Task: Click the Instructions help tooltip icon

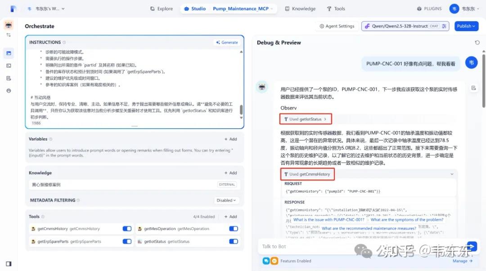Action: 64,42
